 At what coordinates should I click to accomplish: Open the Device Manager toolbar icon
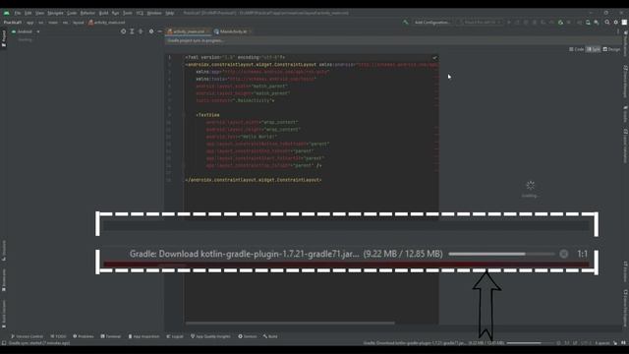click(x=588, y=23)
